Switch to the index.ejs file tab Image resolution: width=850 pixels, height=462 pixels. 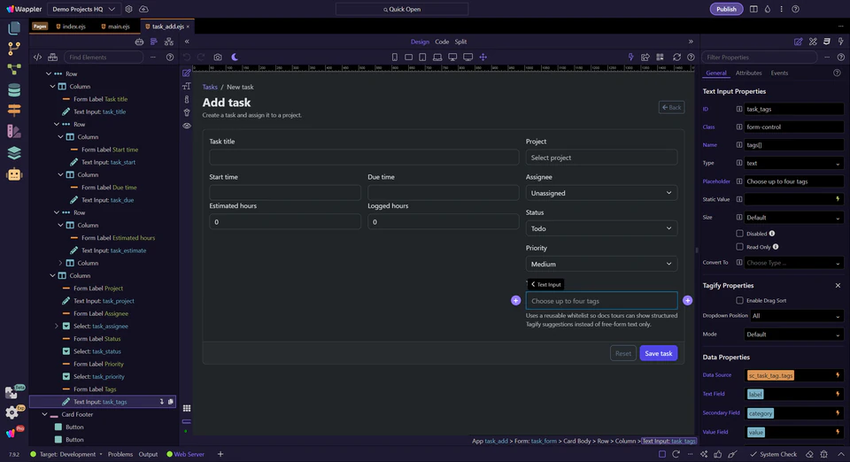(71, 26)
